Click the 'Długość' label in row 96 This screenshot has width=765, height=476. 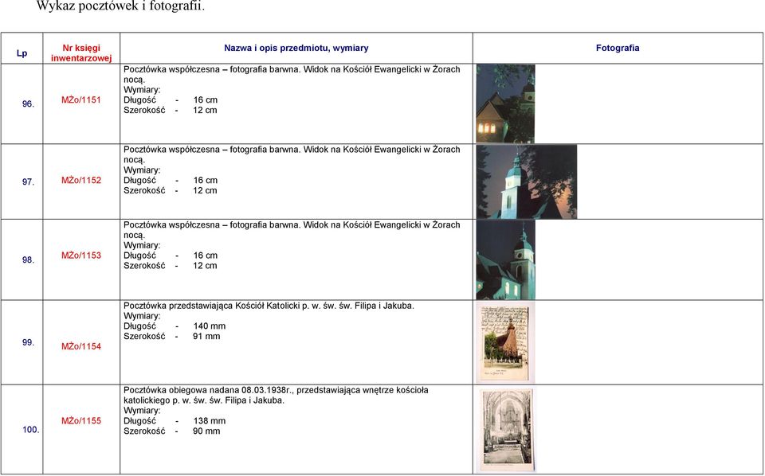click(x=139, y=99)
